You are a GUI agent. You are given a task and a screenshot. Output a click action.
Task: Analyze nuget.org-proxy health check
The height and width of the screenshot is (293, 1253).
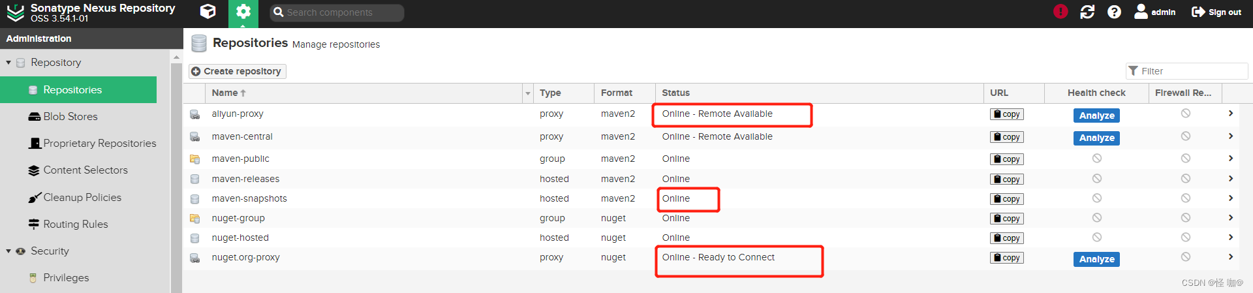(x=1096, y=259)
